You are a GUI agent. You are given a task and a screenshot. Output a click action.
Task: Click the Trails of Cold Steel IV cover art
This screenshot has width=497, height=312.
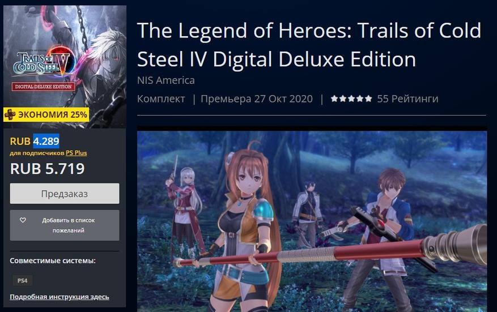[x=65, y=66]
